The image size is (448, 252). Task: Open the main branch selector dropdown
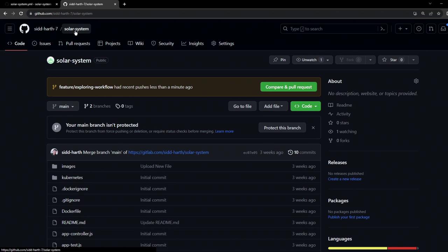(63, 106)
